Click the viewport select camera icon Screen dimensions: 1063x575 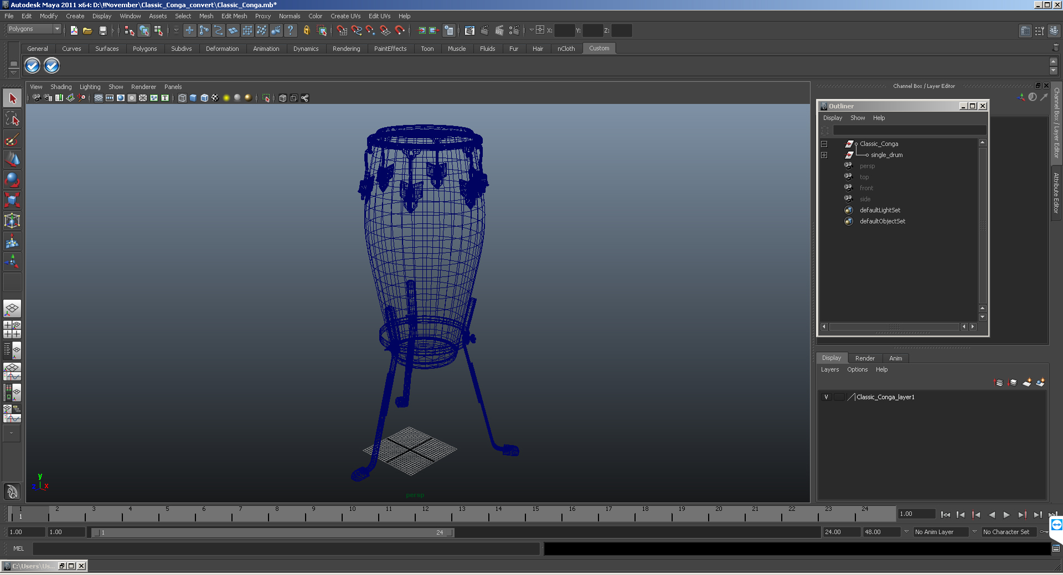pos(37,98)
